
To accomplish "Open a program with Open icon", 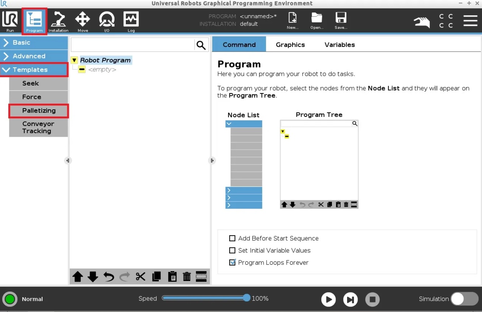I will [317, 21].
